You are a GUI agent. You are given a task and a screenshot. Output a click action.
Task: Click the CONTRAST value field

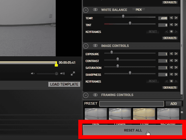click(163, 61)
